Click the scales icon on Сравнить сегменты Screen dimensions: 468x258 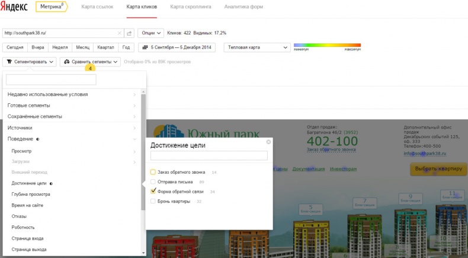coord(66,62)
